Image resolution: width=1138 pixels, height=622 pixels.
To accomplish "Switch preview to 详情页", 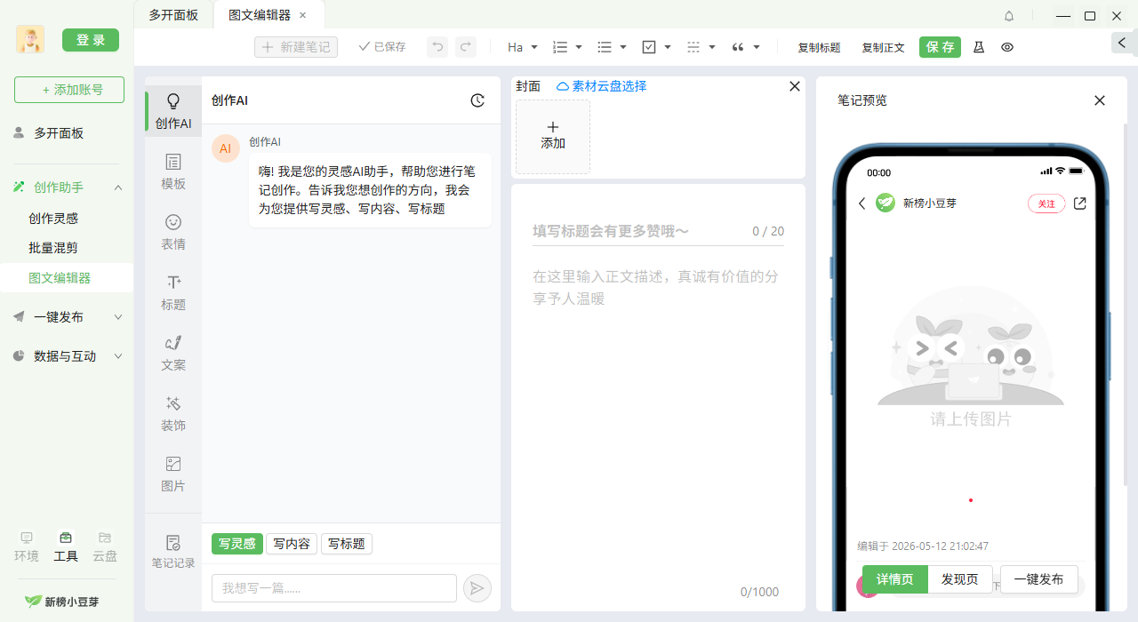I will tap(895, 579).
